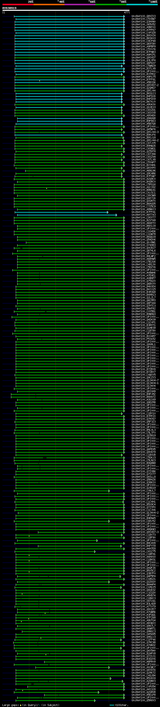Select the UniRef100_A1CID2 label

[143, 187]
